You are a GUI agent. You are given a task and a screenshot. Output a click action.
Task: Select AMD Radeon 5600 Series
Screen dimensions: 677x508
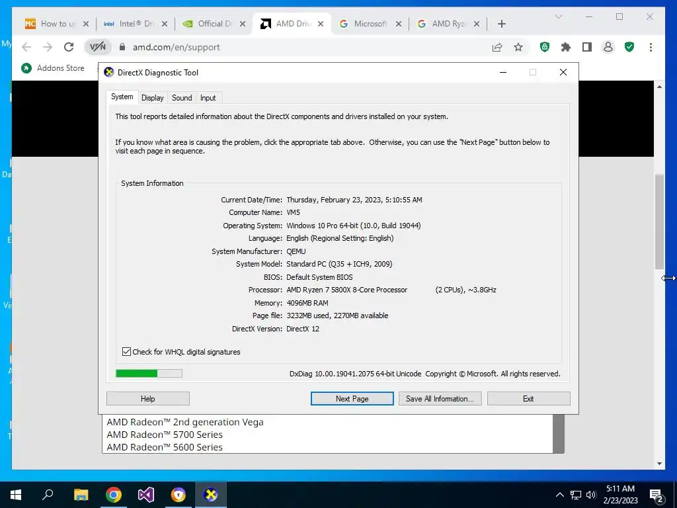165,447
